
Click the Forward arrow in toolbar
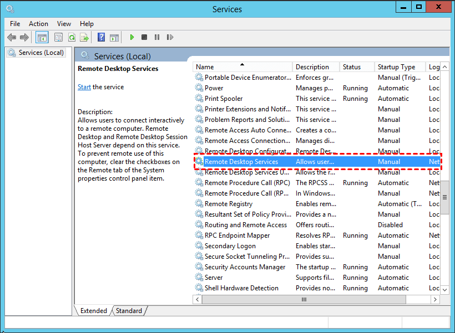pyautogui.click(x=24, y=38)
